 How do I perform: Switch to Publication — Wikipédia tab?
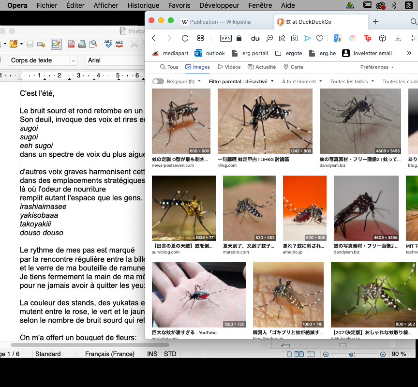click(x=216, y=22)
